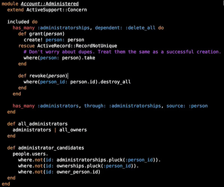
Task: Place the cursor on ActiveSupport::Concern
Action: click(x=57, y=10)
